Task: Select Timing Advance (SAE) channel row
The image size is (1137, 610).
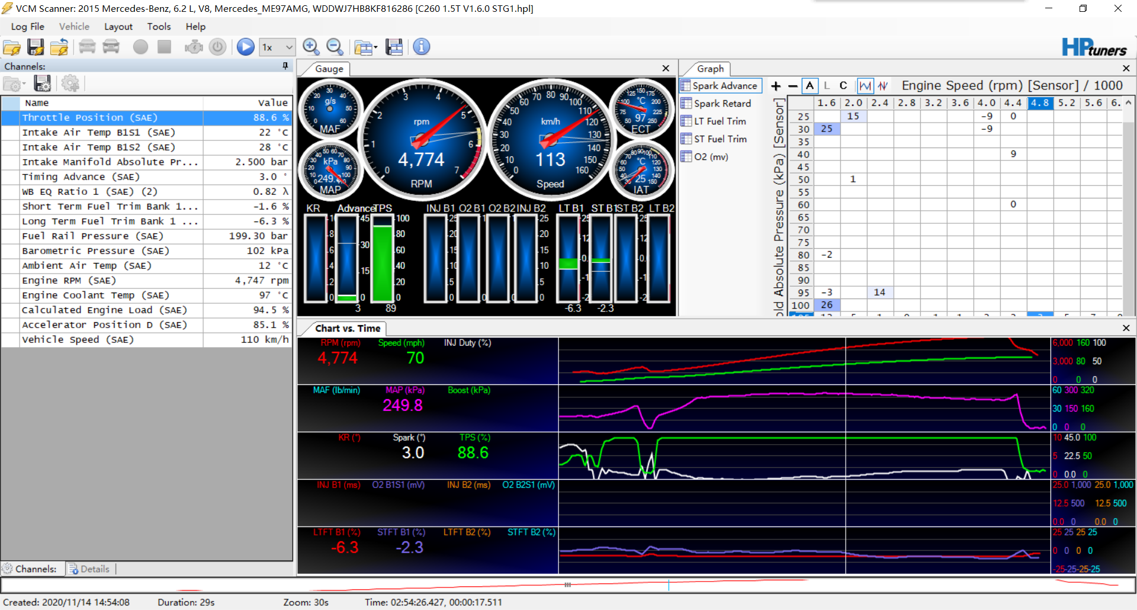Action: point(146,177)
